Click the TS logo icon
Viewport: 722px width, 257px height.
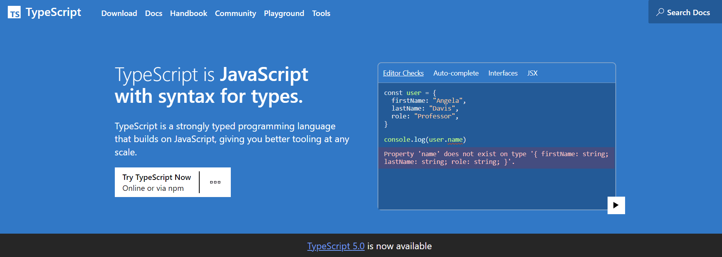(14, 12)
